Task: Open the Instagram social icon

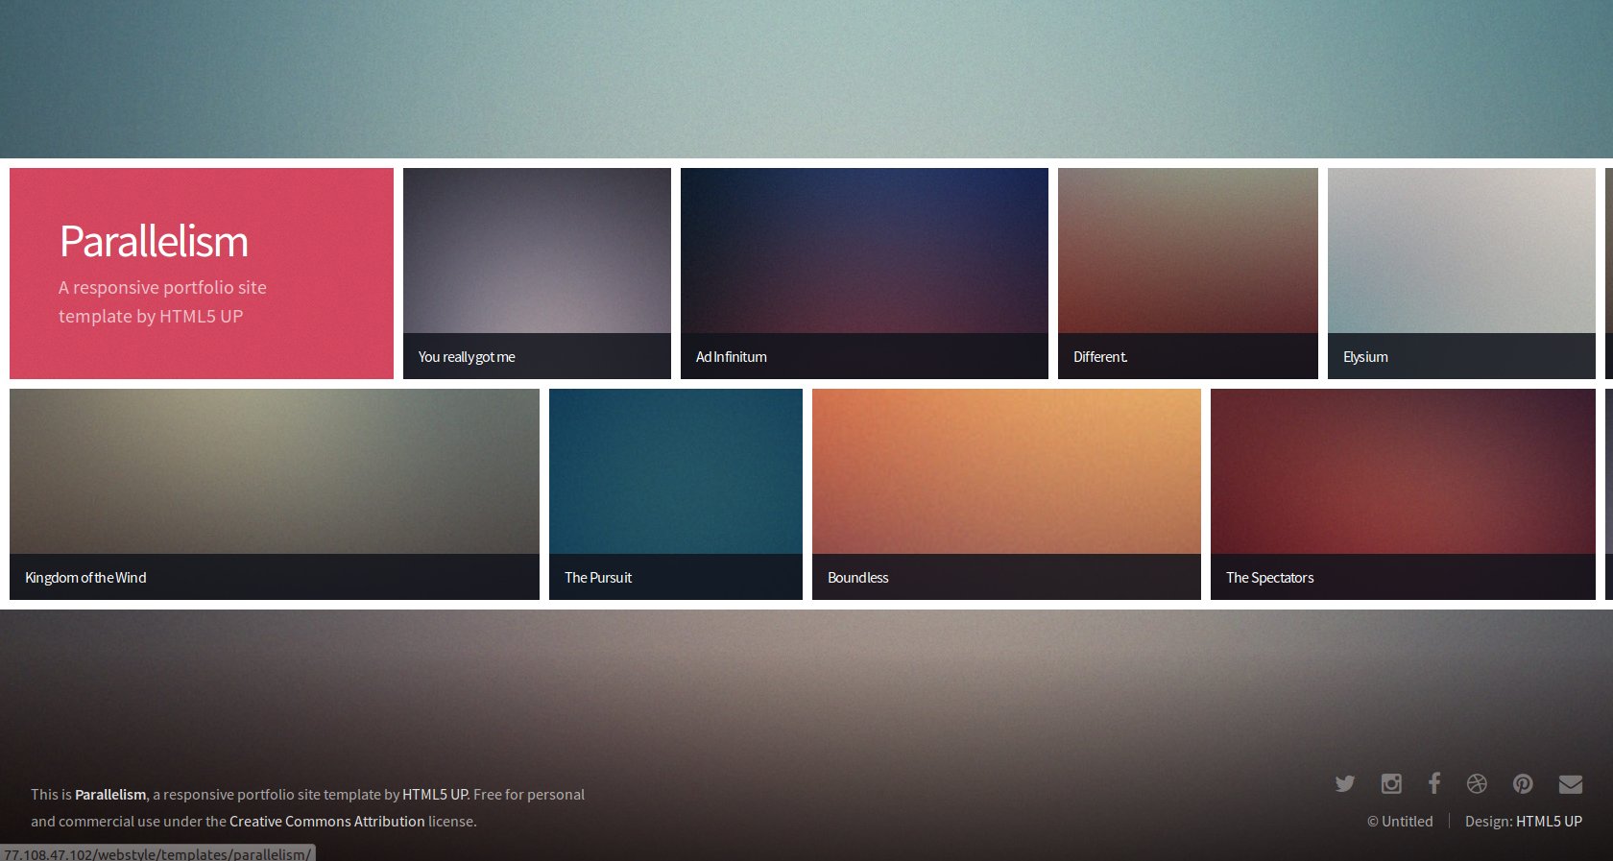Action: point(1390,784)
